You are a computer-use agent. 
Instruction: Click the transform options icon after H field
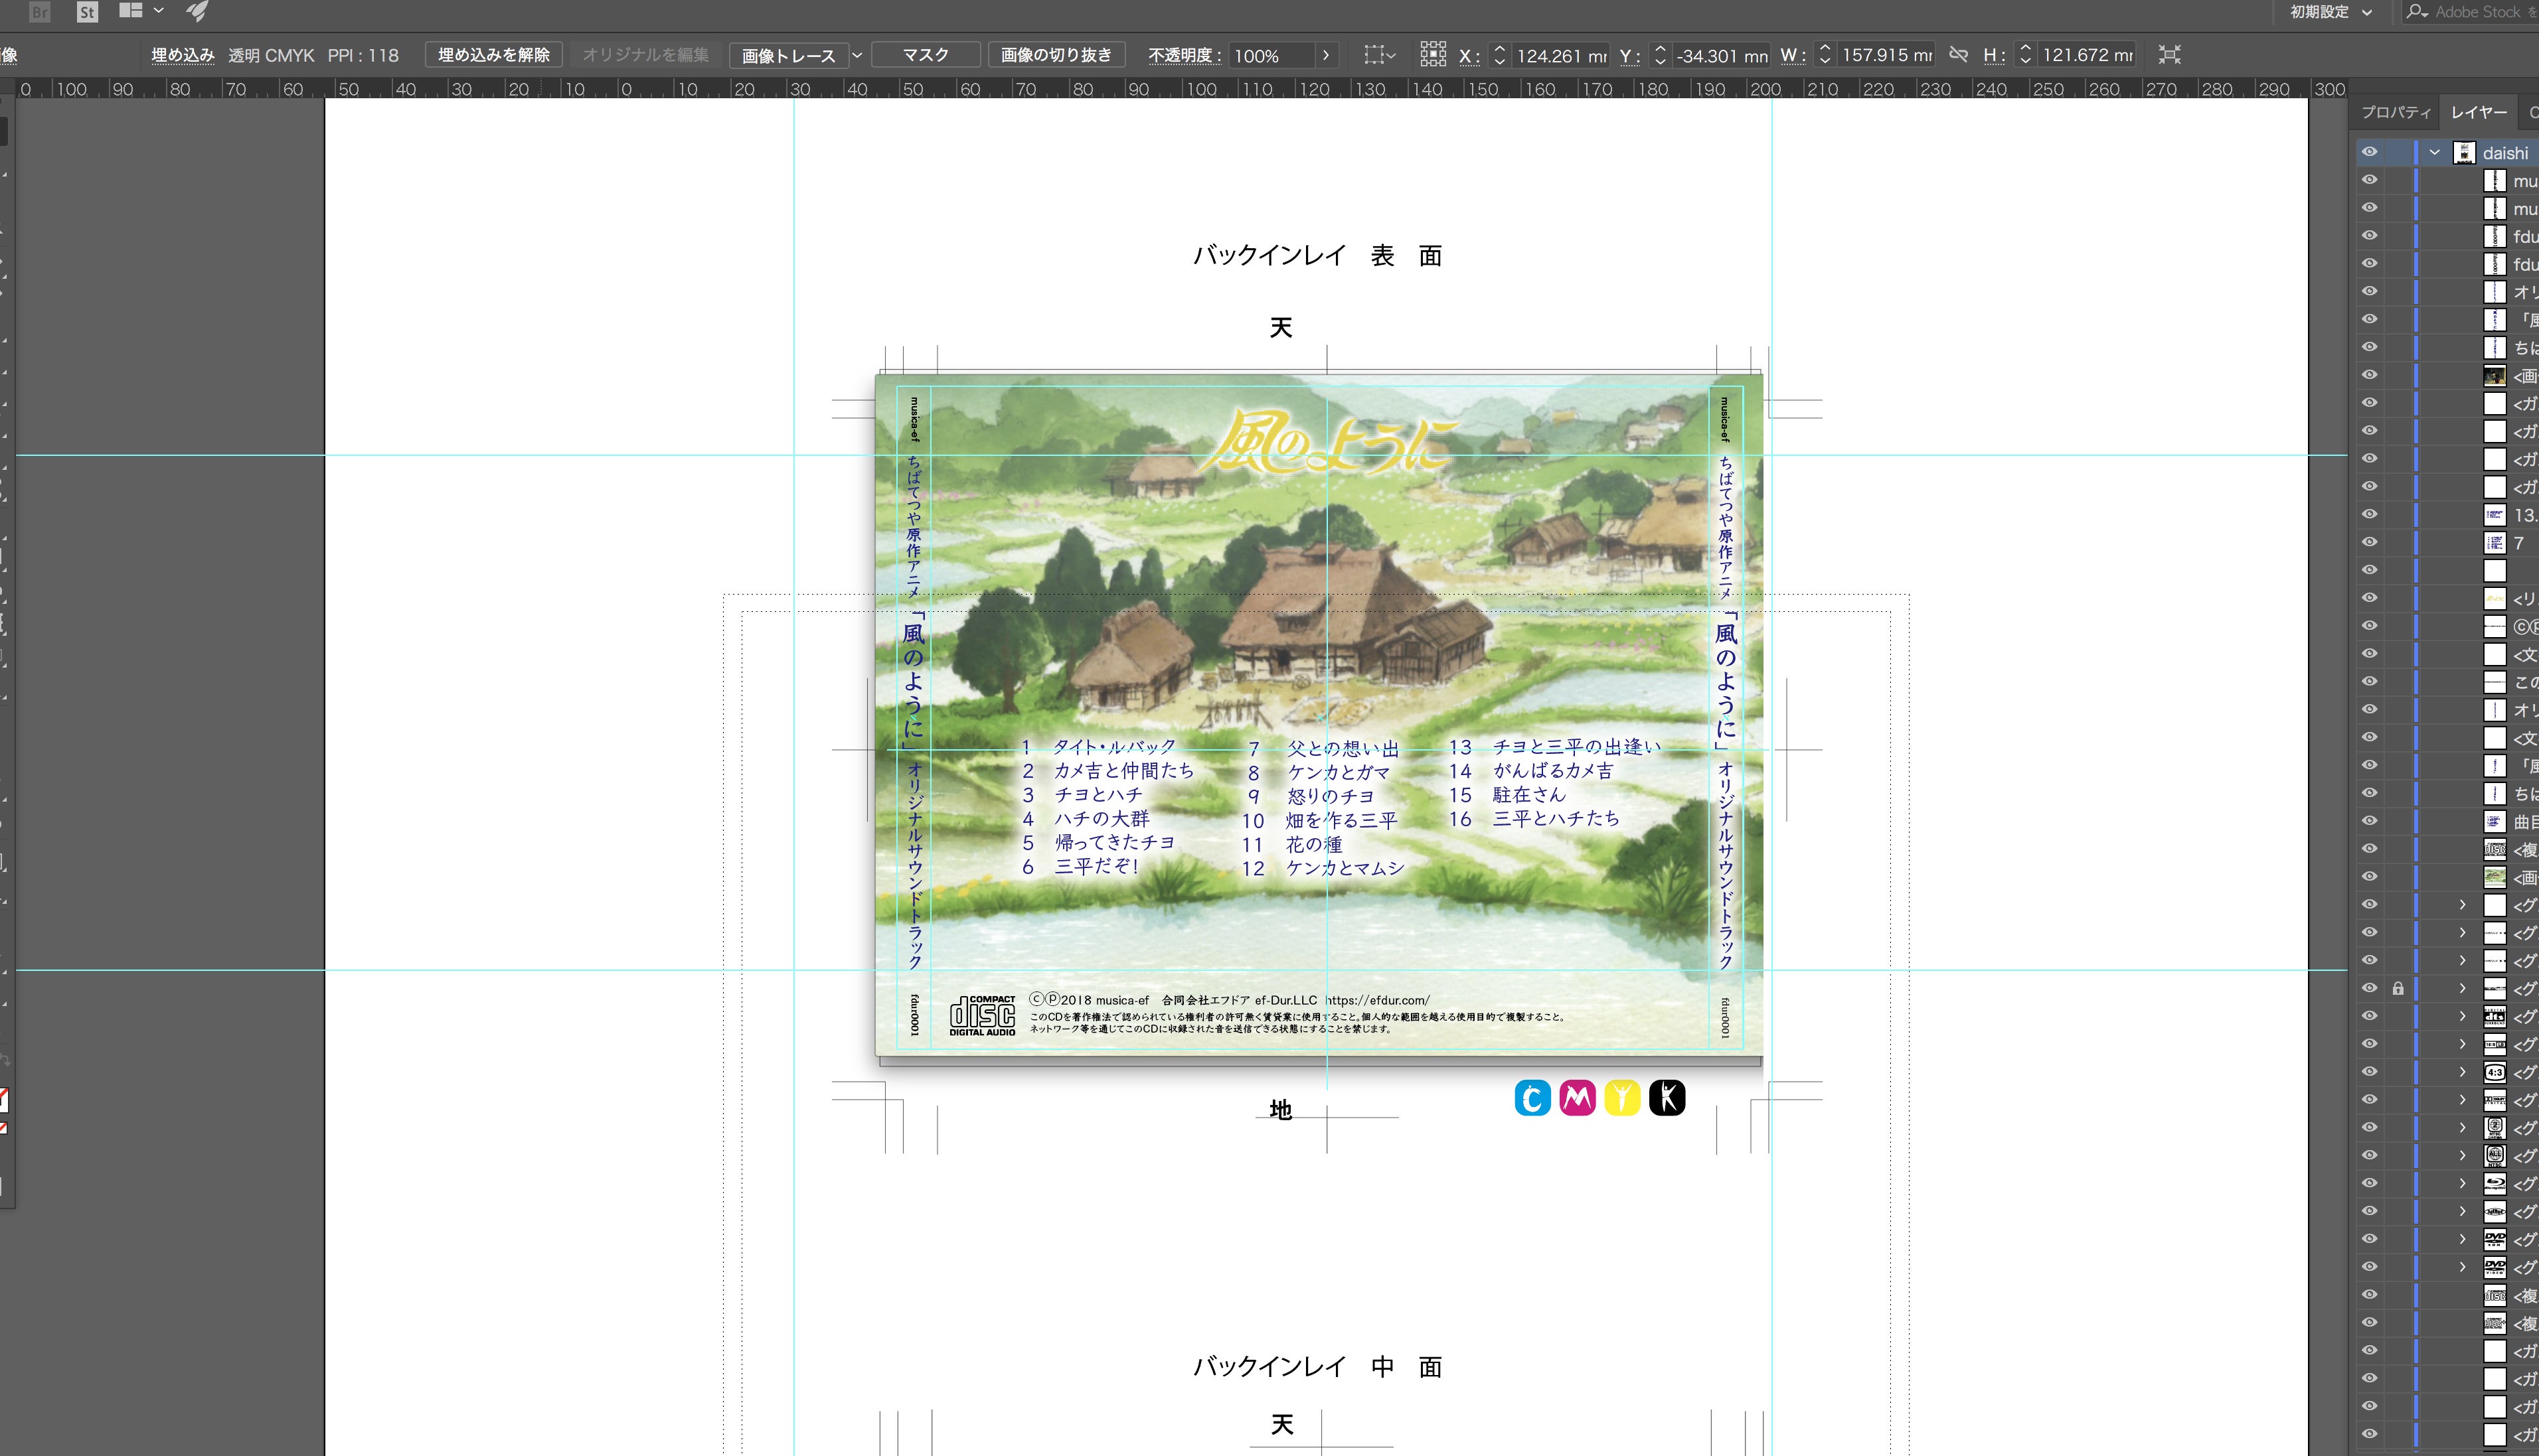pyautogui.click(x=2169, y=55)
